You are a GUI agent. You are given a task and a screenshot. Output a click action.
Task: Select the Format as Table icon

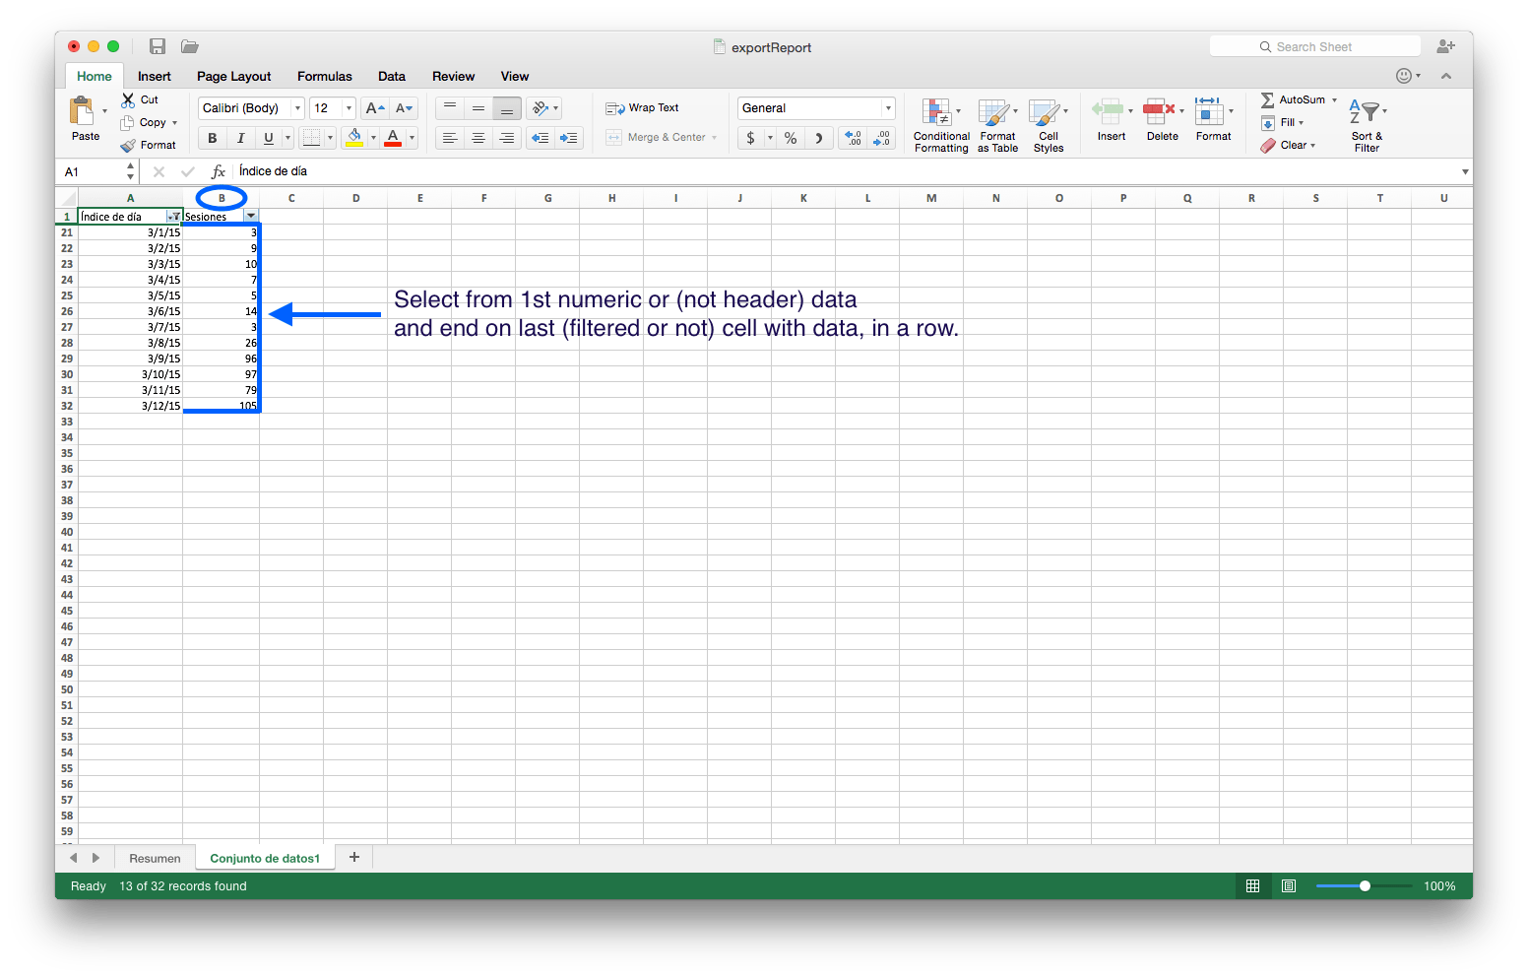996,123
